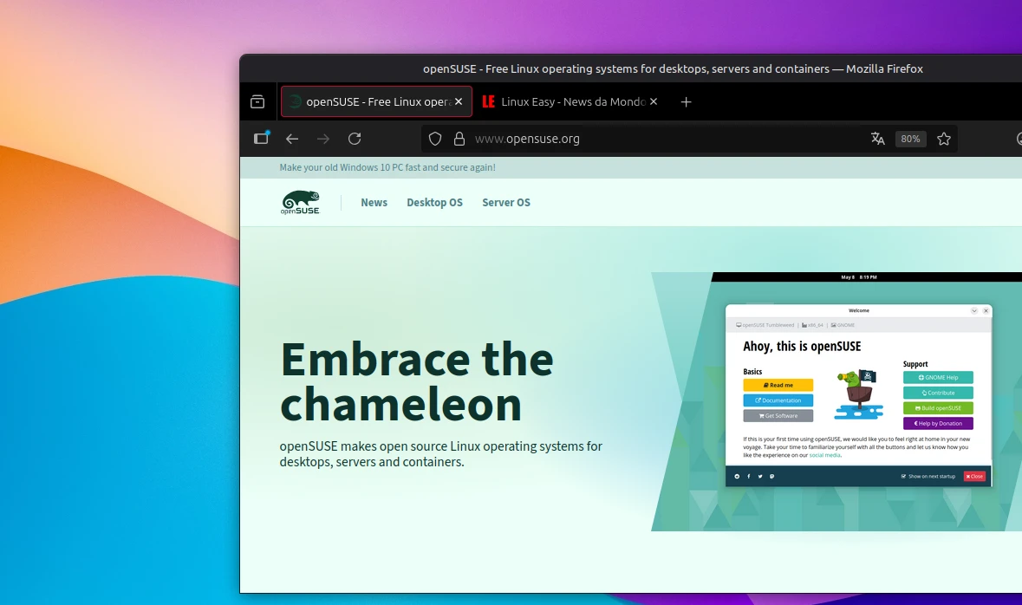The height and width of the screenshot is (605, 1022).
Task: Select the News navigation item
Action: (374, 202)
